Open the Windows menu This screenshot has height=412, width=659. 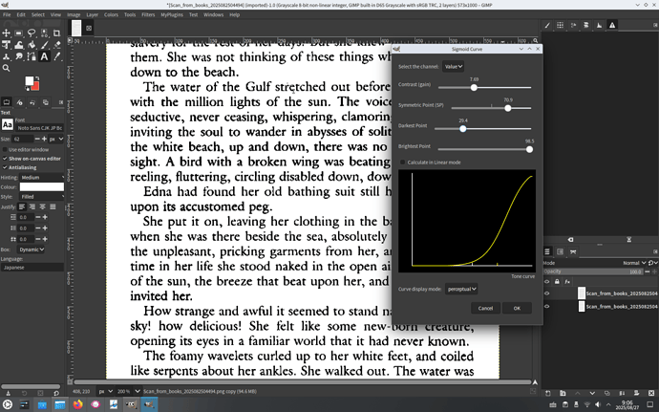click(214, 14)
